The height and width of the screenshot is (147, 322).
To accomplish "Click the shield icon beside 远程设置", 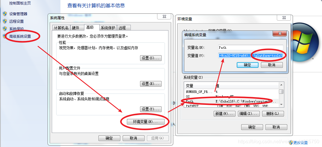I will (5, 21).
